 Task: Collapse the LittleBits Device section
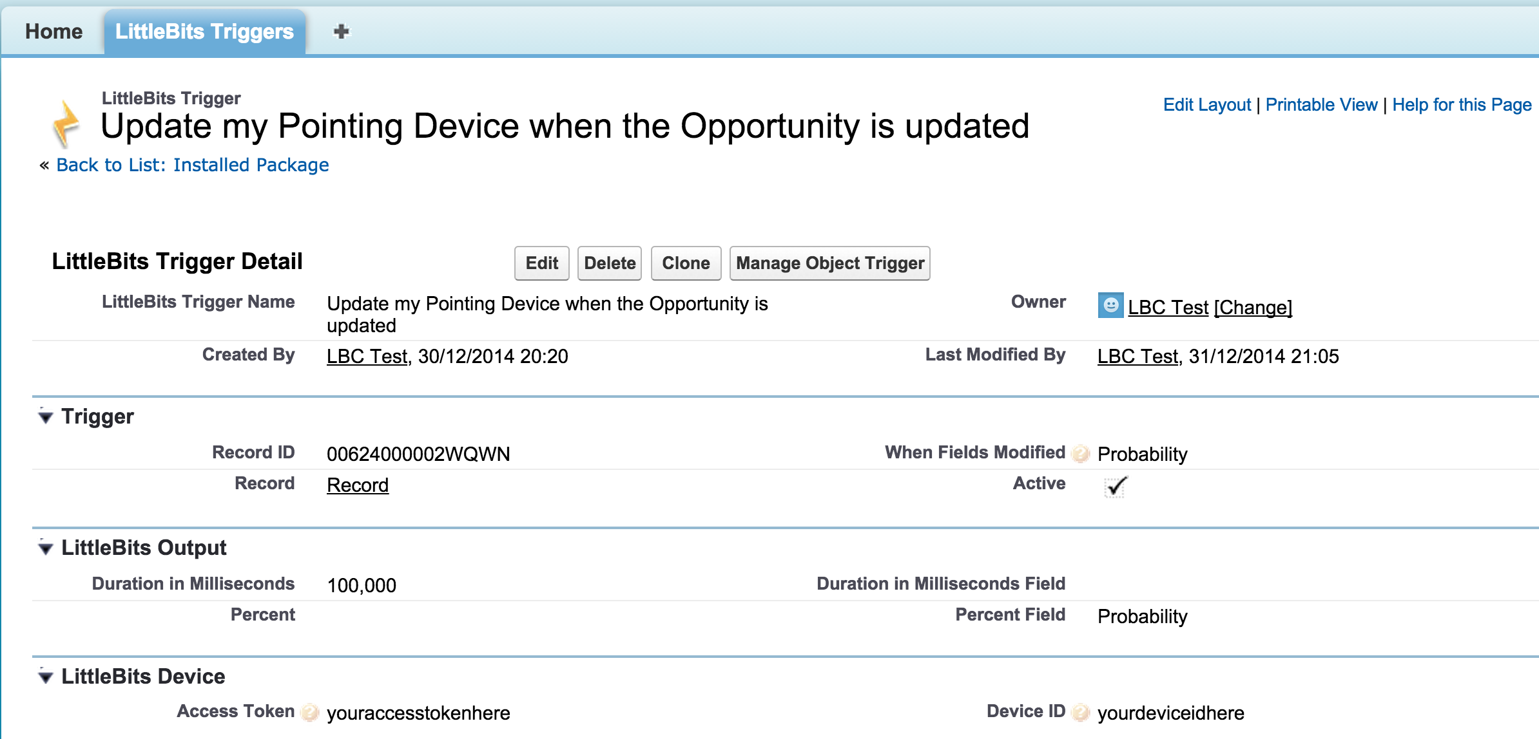(45, 677)
